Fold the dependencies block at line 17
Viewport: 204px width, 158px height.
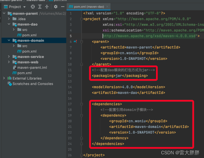tap(82, 104)
